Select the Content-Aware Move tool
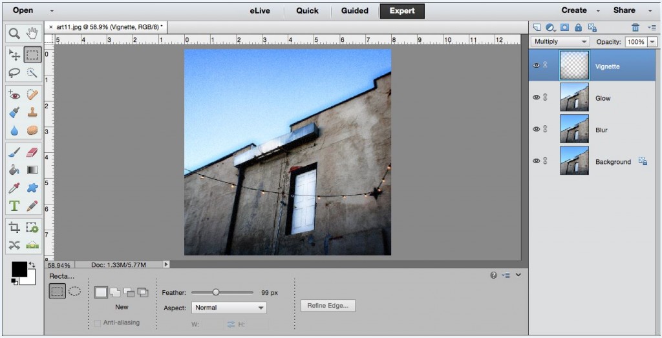This screenshot has height=338, width=662. click(14, 245)
